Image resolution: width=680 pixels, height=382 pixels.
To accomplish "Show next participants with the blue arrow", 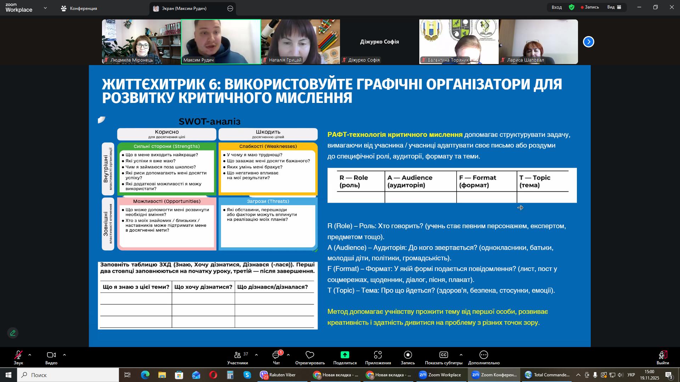I will [588, 42].
